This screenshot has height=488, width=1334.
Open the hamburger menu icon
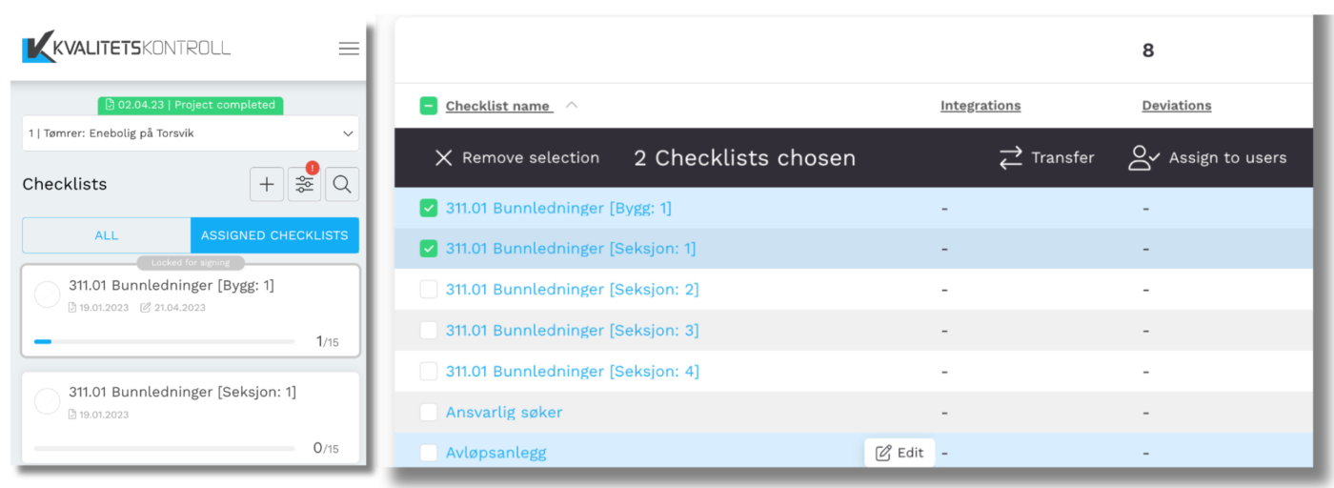pos(349,49)
